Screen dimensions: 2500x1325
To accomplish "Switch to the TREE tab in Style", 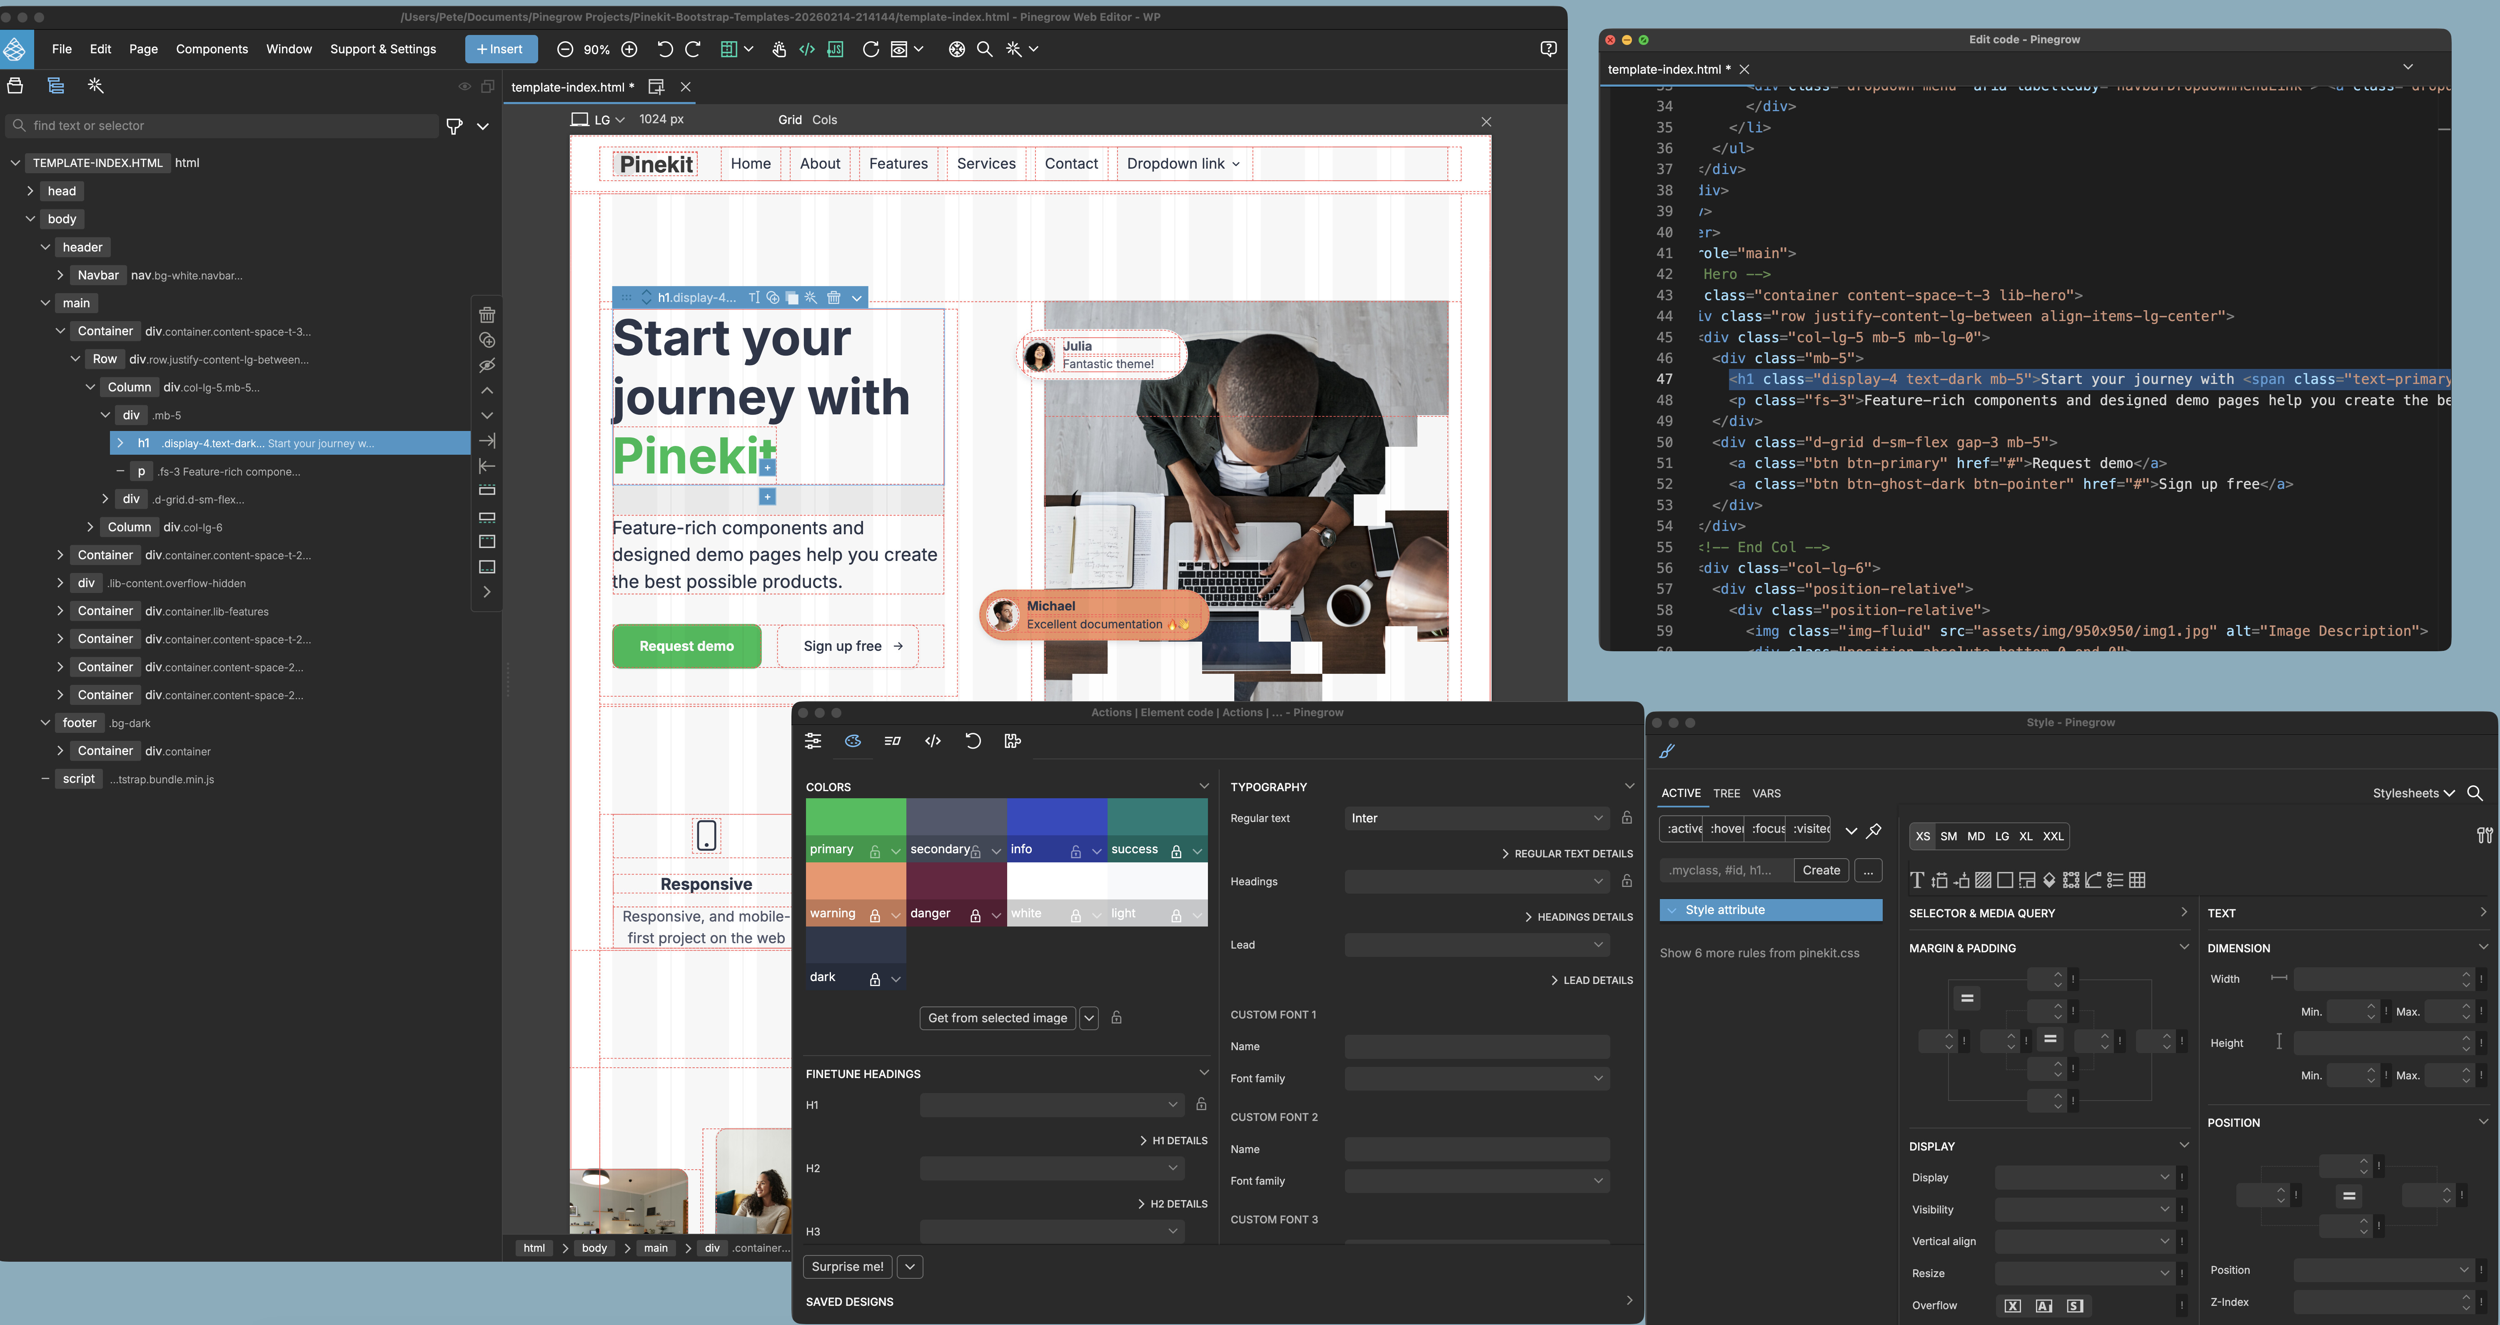I will coord(1726,792).
